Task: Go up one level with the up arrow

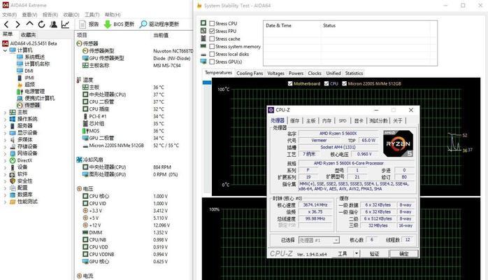Action: coord(29,24)
